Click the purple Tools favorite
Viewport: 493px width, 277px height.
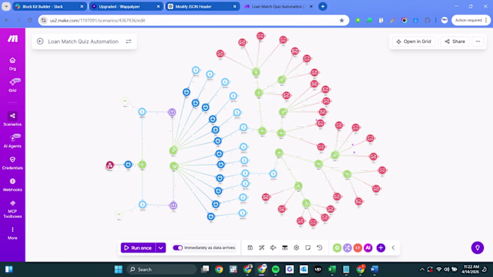(x=347, y=248)
